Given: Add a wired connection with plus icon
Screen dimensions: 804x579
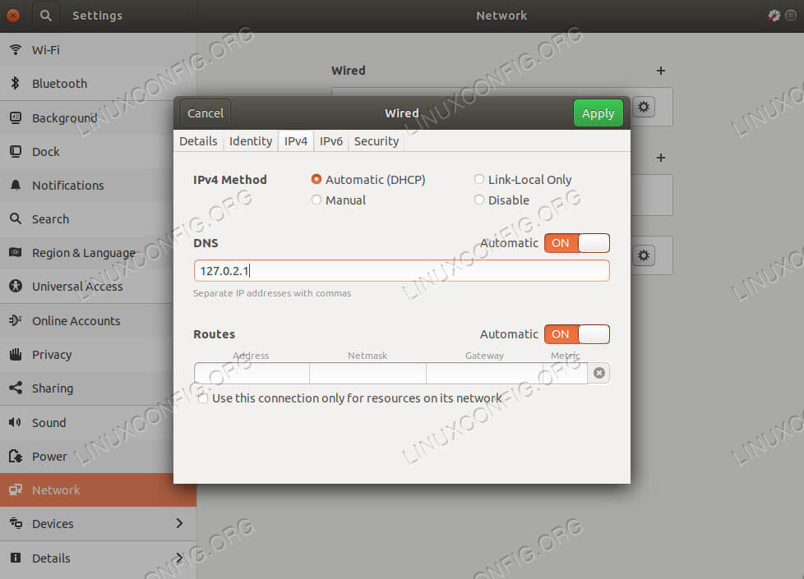Looking at the screenshot, I should [661, 71].
